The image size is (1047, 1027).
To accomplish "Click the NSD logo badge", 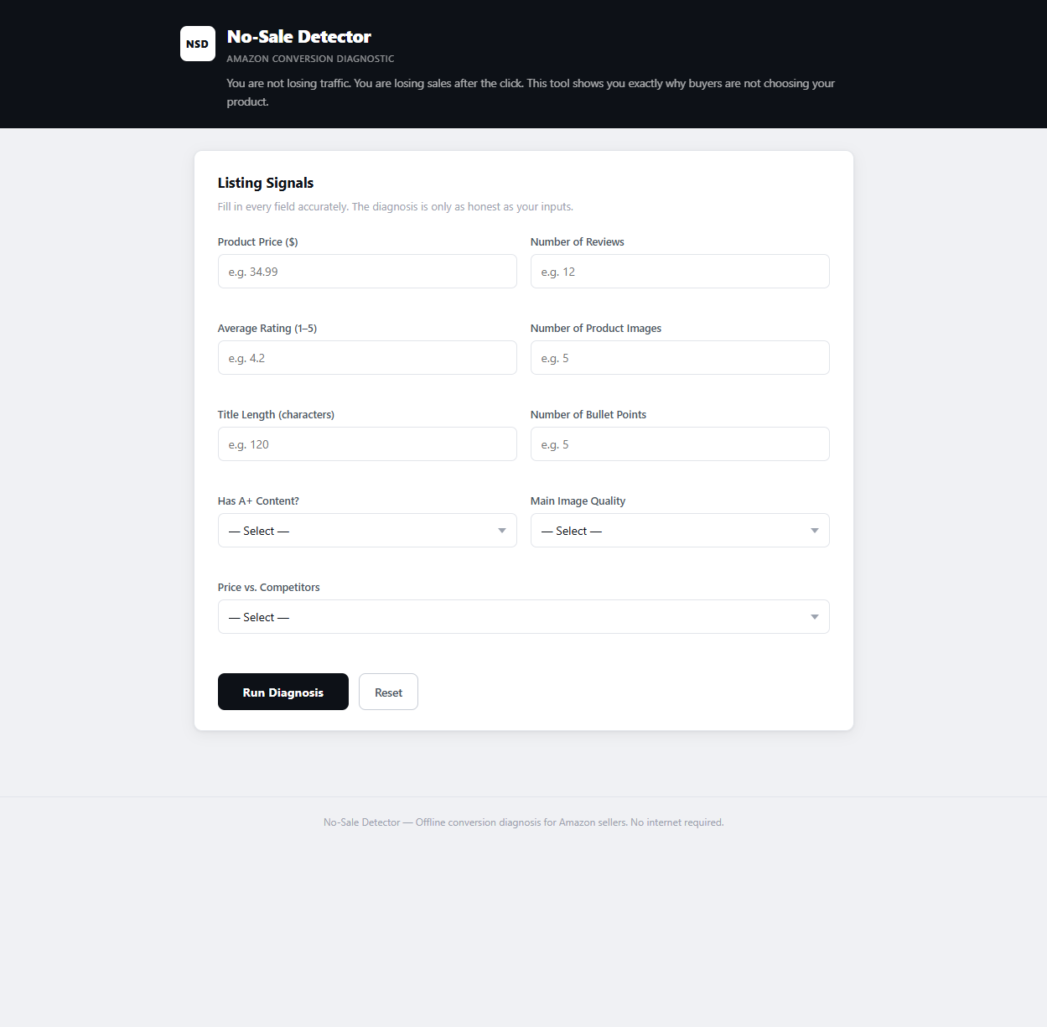I will point(197,44).
